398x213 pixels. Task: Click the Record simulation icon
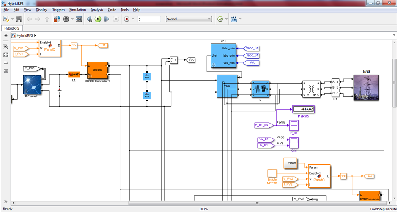click(126, 19)
